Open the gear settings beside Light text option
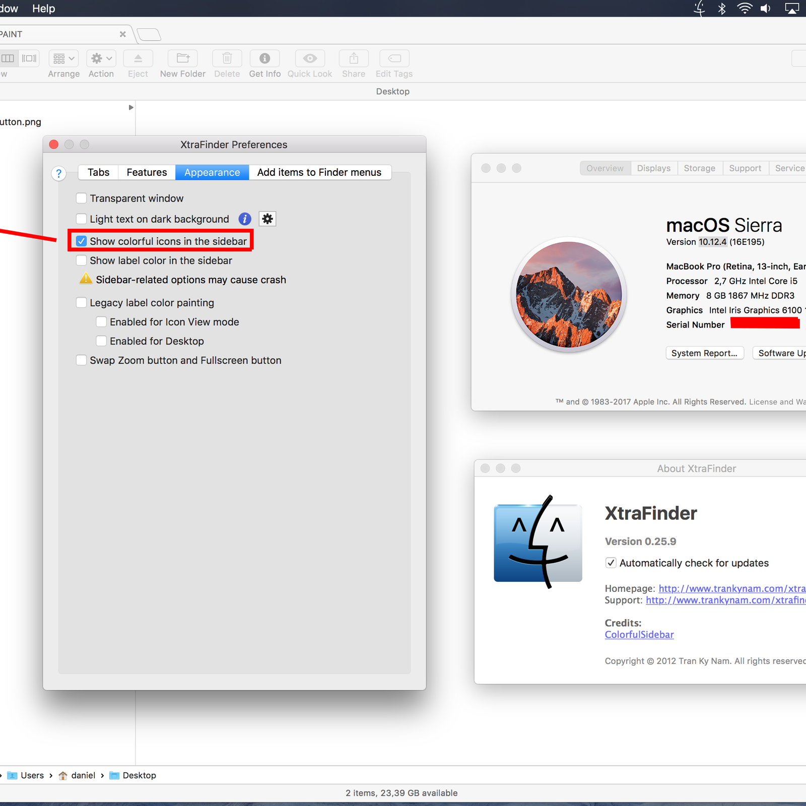 click(267, 219)
